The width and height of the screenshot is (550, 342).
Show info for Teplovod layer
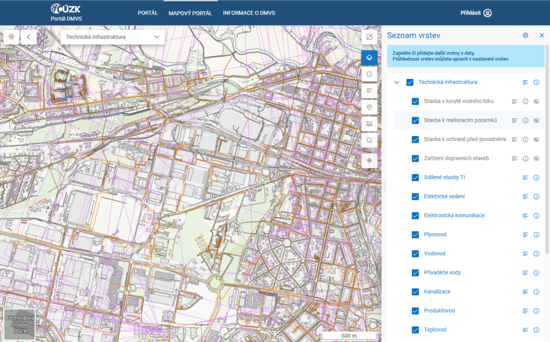[x=537, y=330]
